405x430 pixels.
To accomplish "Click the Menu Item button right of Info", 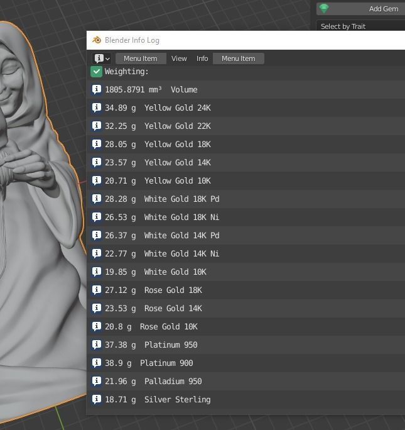I will coord(239,58).
